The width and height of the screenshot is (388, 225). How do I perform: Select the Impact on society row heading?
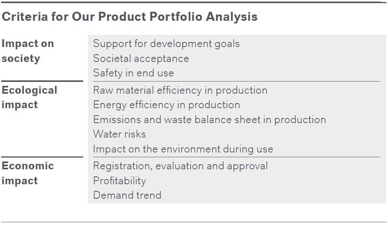click(x=28, y=51)
